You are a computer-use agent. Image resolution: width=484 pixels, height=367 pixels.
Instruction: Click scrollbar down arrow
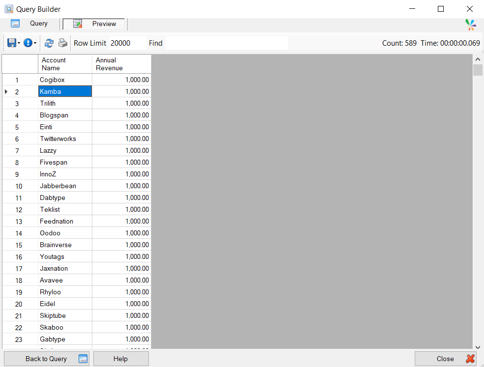click(478, 347)
